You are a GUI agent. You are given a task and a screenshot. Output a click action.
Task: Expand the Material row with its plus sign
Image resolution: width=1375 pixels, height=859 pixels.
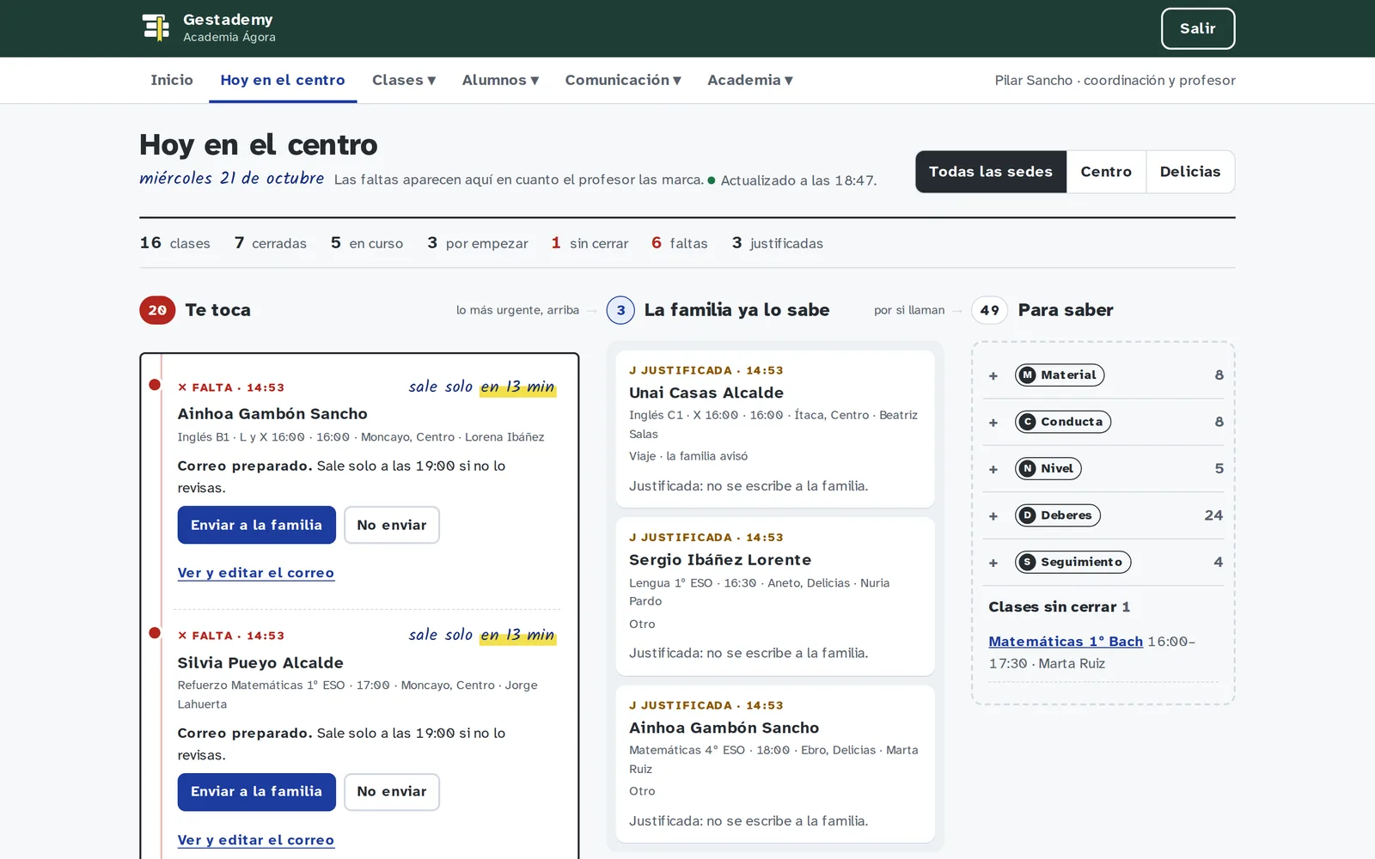(993, 376)
